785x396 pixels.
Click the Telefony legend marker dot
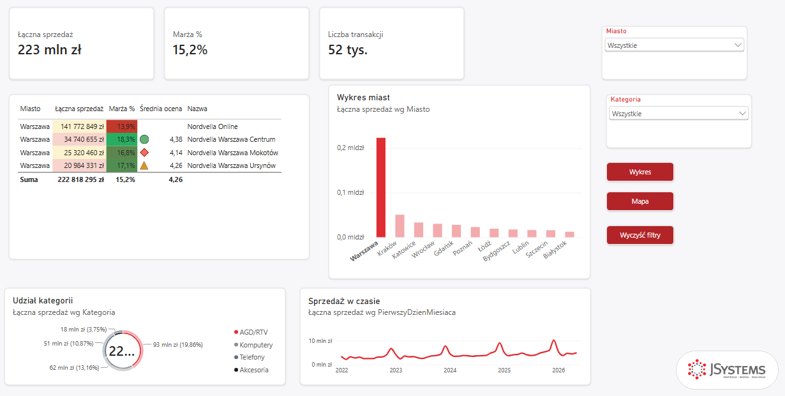237,357
